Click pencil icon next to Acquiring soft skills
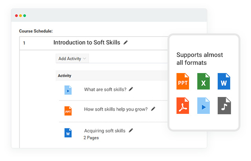This screenshot has height=161, width=251. (x=131, y=130)
